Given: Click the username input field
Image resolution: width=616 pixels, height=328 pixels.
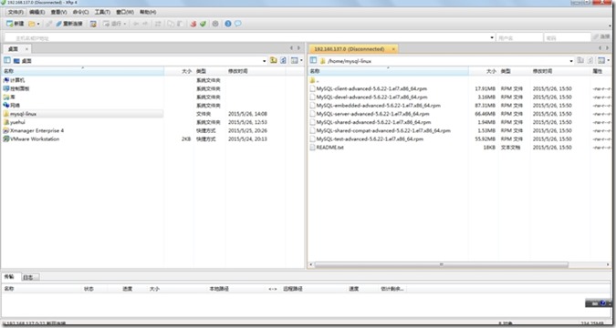Looking at the screenshot, I should (519, 37).
